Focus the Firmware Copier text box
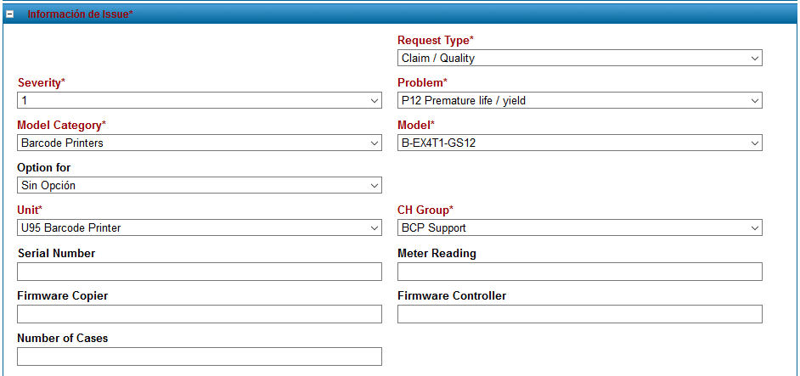This screenshot has height=376, width=800. tap(199, 314)
